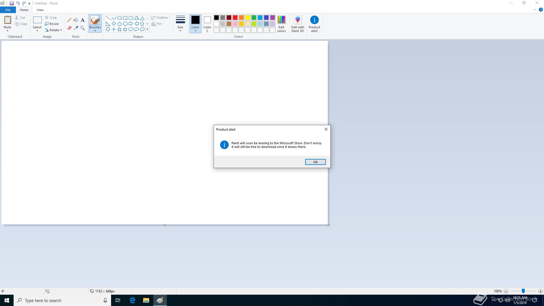Image resolution: width=544 pixels, height=306 pixels.
Task: Click the Crop button
Action: click(51, 18)
